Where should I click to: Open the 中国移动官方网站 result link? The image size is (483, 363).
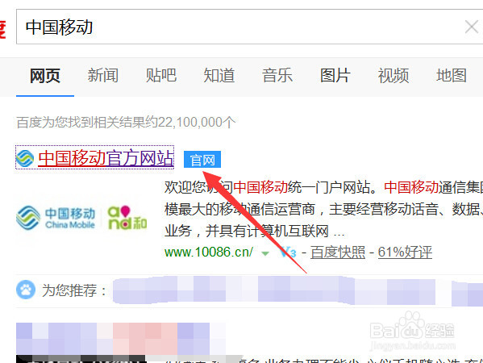tap(106, 158)
